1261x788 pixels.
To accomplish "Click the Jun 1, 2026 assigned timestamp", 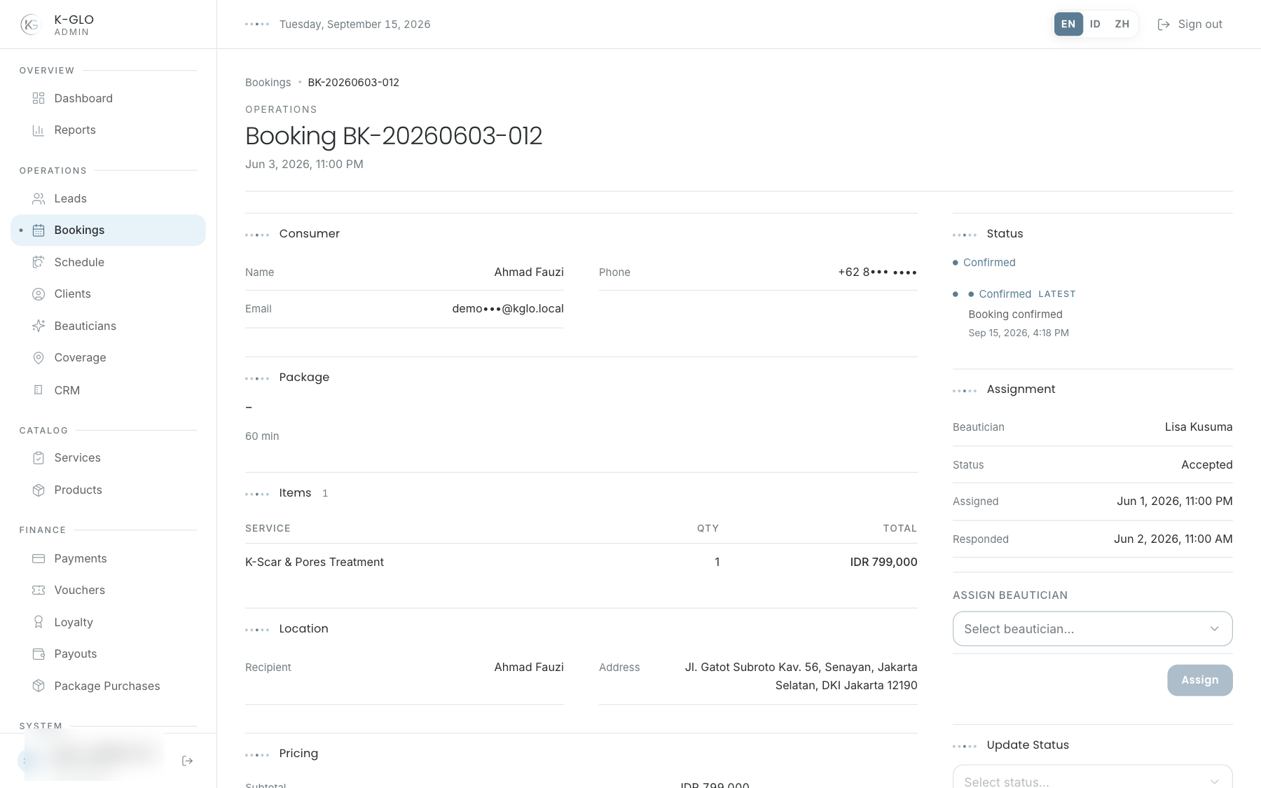I will pos(1174,502).
